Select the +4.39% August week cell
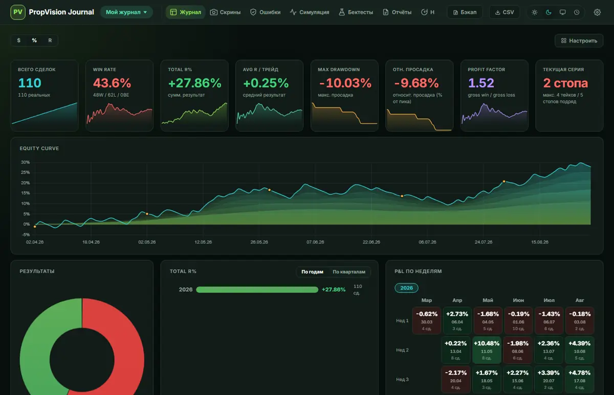 tap(580, 350)
